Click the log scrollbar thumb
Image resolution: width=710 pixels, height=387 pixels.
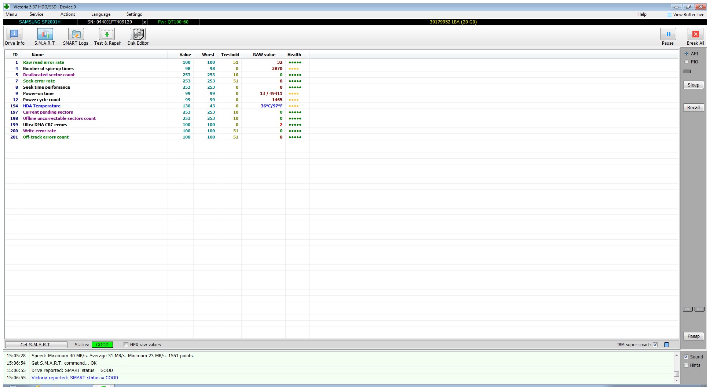click(676, 374)
